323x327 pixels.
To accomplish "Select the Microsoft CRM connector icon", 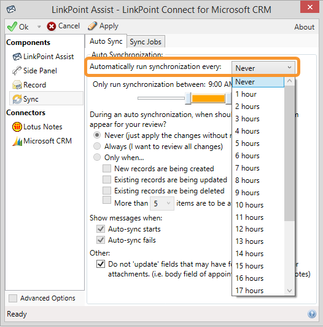I will (17, 141).
